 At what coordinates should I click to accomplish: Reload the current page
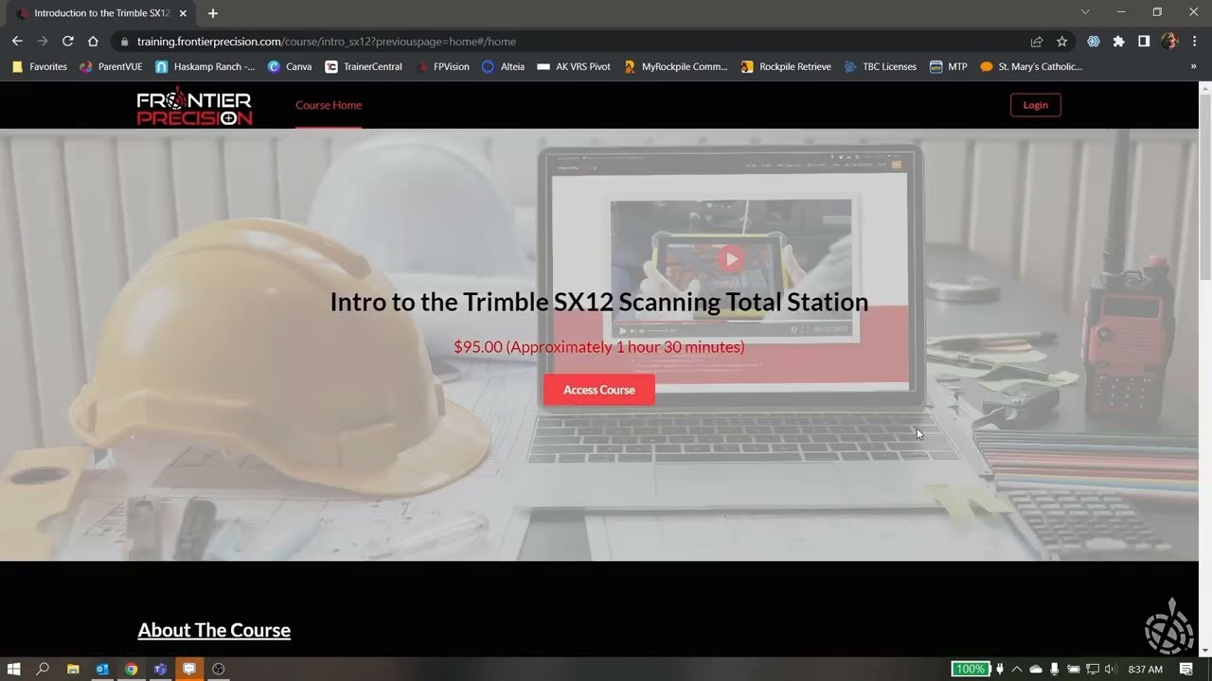tap(67, 42)
